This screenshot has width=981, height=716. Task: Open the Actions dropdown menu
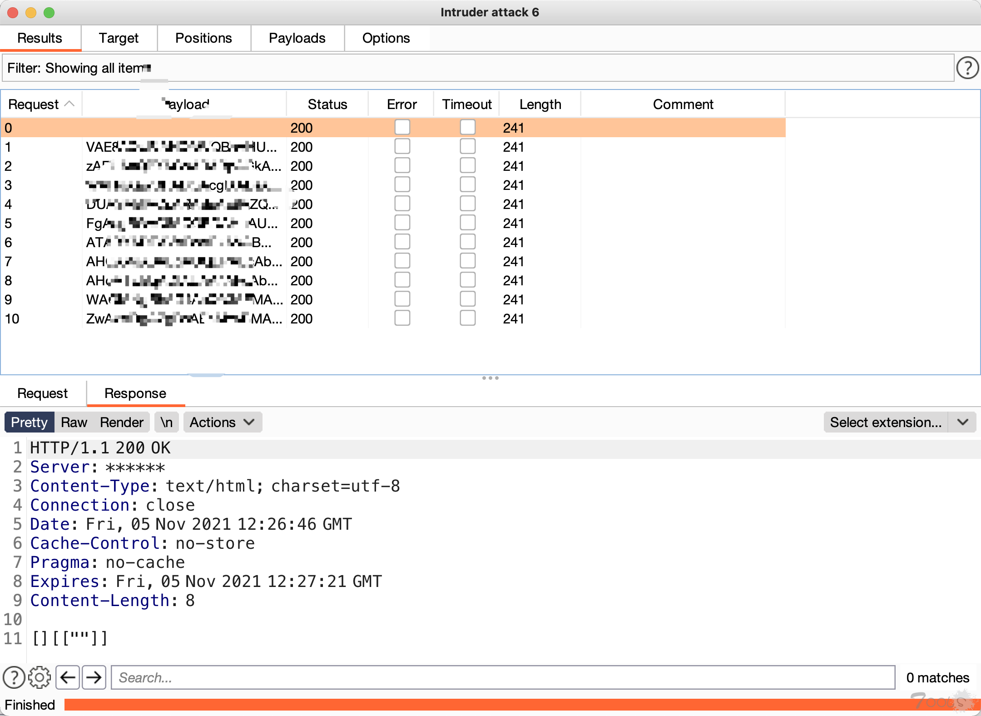tap(222, 422)
